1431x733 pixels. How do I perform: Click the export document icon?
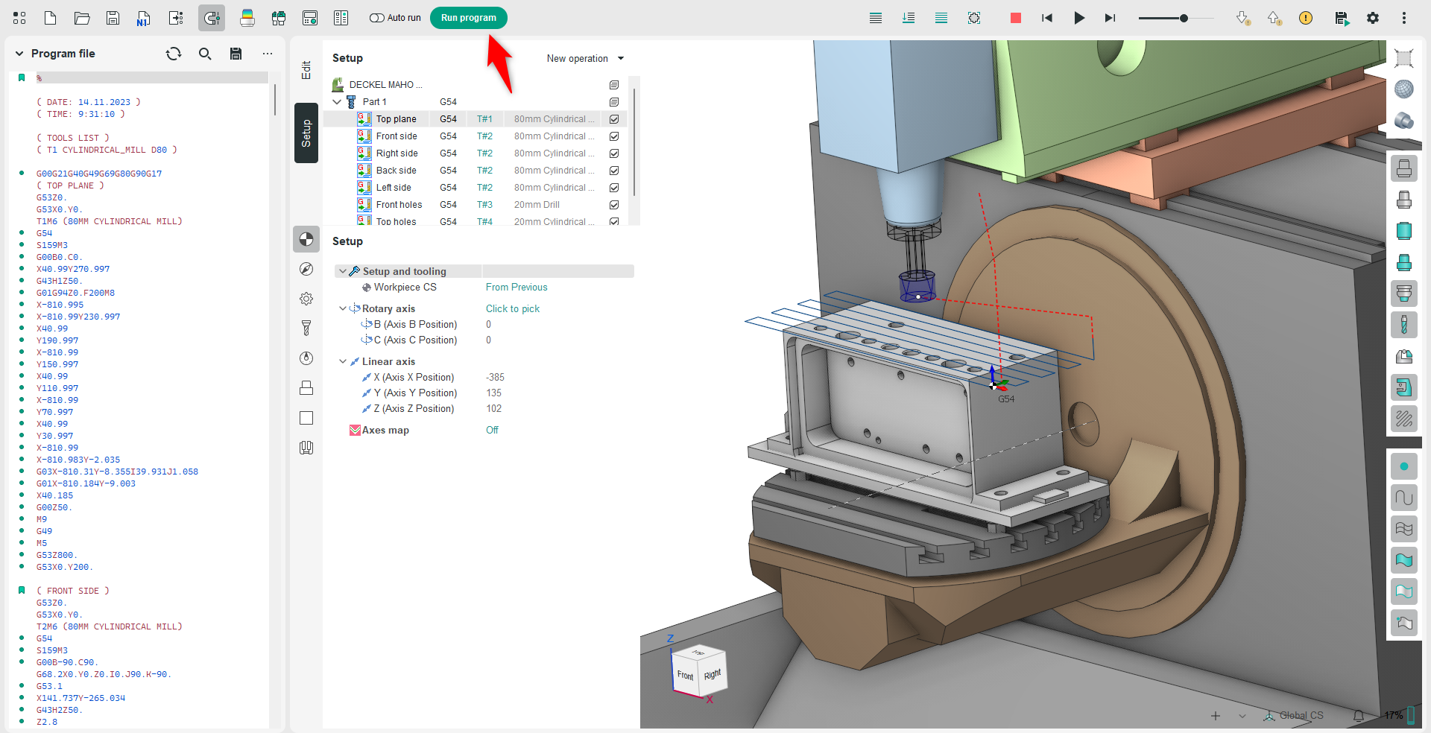176,18
